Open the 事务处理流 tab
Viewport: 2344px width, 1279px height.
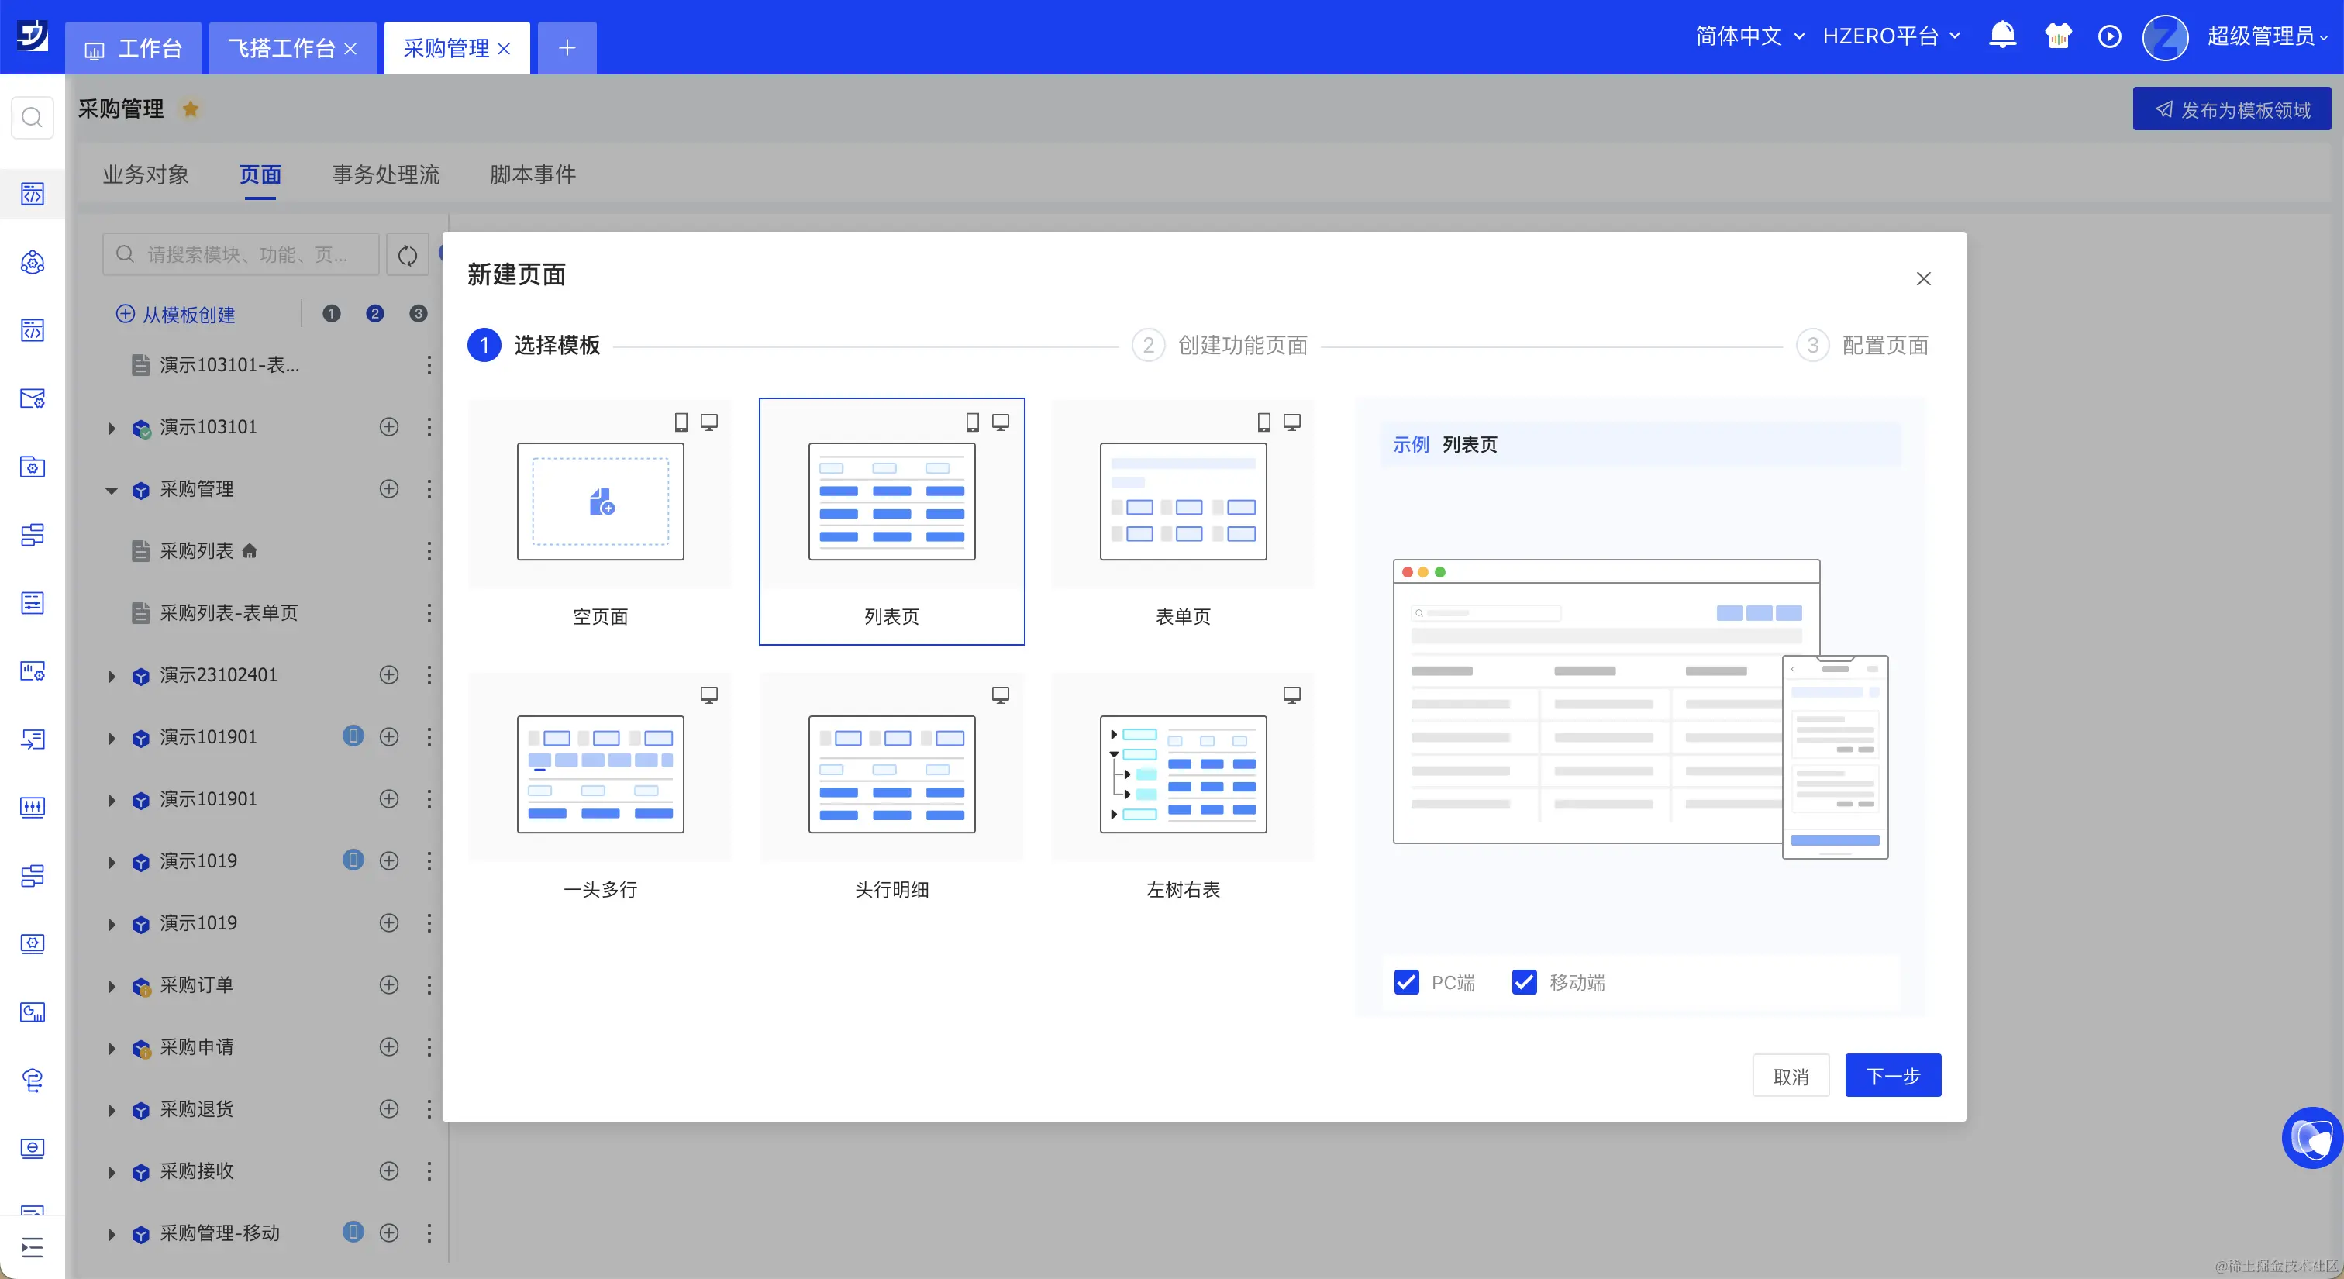point(386,174)
